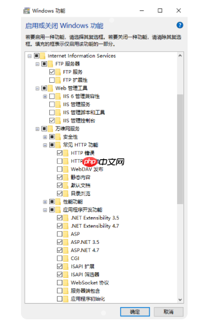Click the 取消 button

pos(169,312)
